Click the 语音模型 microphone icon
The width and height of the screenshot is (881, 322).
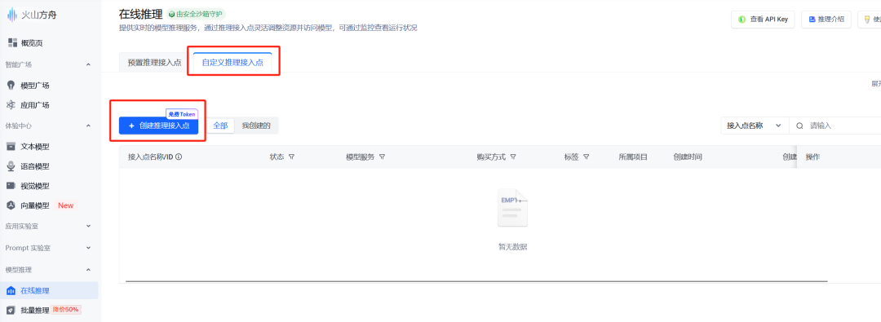point(11,166)
